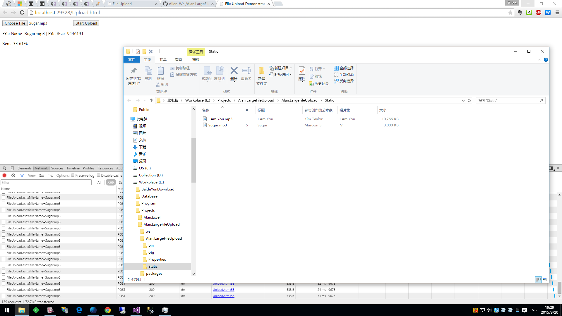Viewport: 562px width, 316px height.
Task: Click the 'Start Upload' button
Action: click(86, 23)
